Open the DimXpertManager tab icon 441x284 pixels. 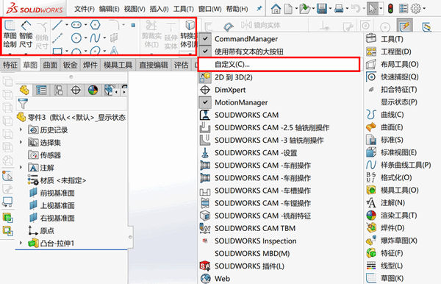(x=76, y=90)
